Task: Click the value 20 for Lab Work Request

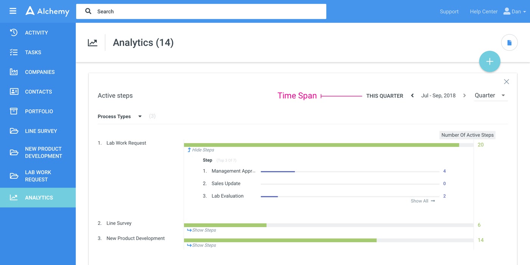Action: [480, 145]
